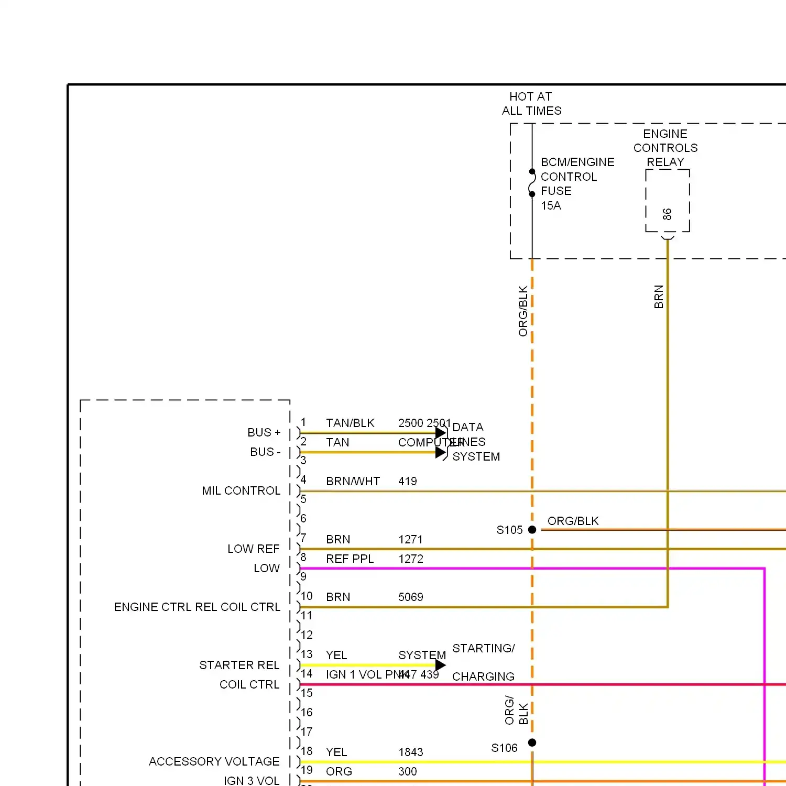Click the arrowhead ending the BUS + wire
Screen dimensions: 786x786
click(x=441, y=433)
